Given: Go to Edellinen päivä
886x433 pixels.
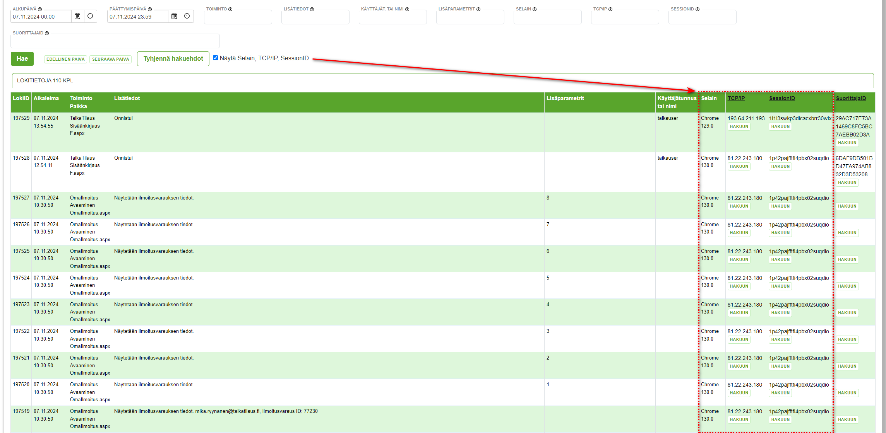Looking at the screenshot, I should click(65, 59).
